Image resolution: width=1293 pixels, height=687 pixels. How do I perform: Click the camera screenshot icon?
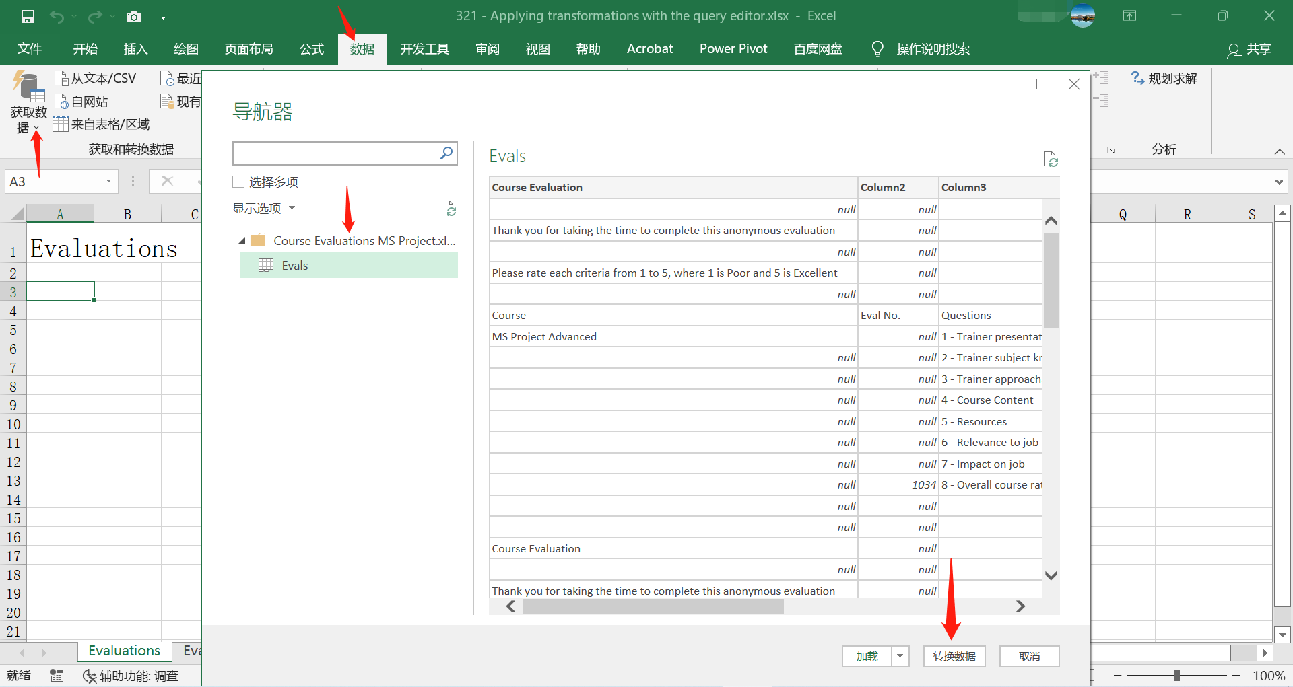click(x=134, y=16)
